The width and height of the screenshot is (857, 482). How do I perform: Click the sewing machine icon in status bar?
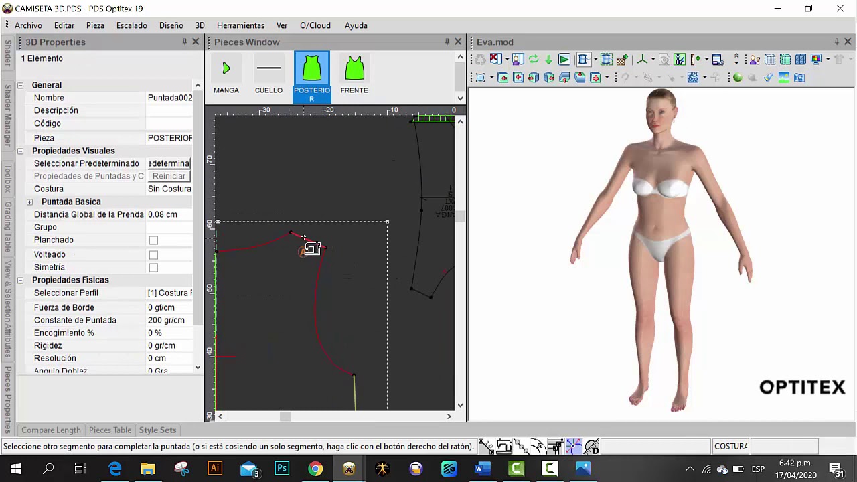[x=504, y=446]
